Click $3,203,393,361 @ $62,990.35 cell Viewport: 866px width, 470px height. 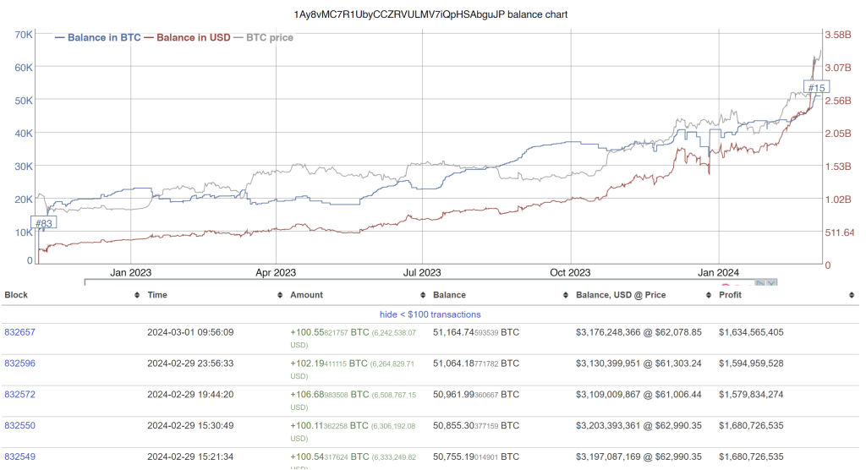pyautogui.click(x=639, y=426)
